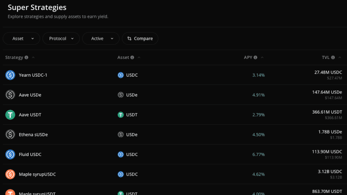Click the 27.48M USDC TVL value
The height and width of the screenshot is (195, 347).
328,72
